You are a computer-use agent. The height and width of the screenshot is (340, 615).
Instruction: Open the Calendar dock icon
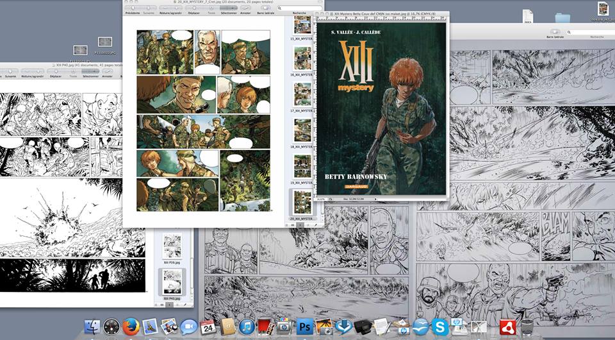click(x=207, y=327)
